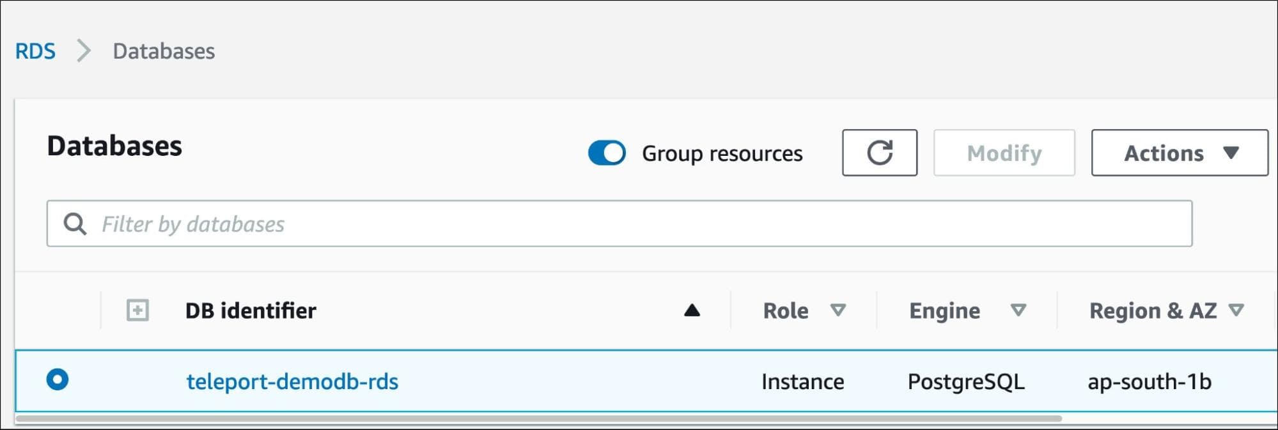Click the refresh databases icon button
Image resolution: width=1278 pixels, height=430 pixels.
[879, 153]
